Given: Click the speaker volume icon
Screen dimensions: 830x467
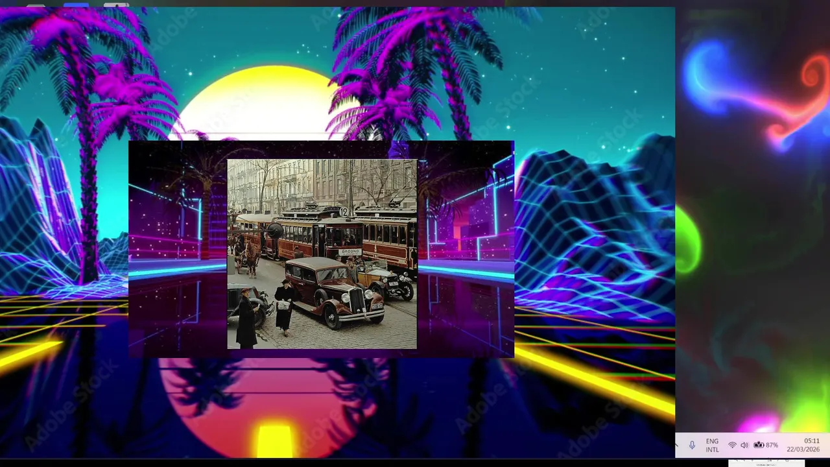Looking at the screenshot, I should (744, 446).
